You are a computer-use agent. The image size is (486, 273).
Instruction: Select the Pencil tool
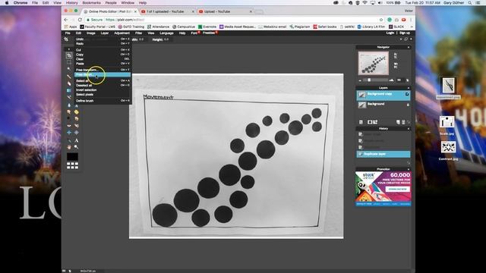pos(69,76)
